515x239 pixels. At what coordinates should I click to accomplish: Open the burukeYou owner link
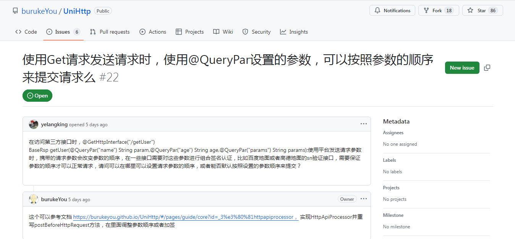39,11
